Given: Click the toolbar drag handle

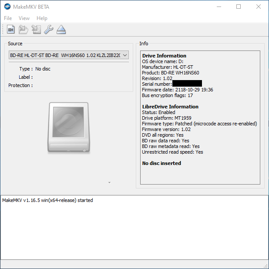Looking at the screenshot, I should click(3, 29).
